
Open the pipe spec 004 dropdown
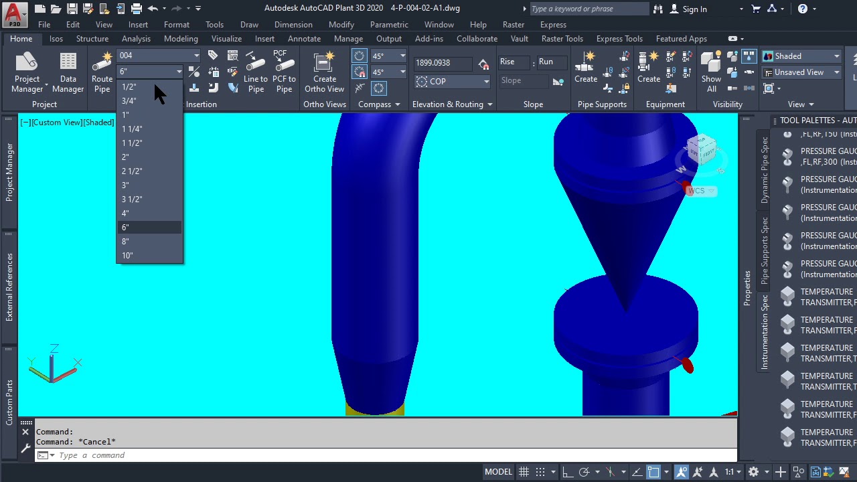click(159, 56)
